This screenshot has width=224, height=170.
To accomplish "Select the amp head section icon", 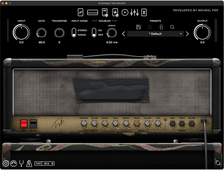I will pos(92,12).
